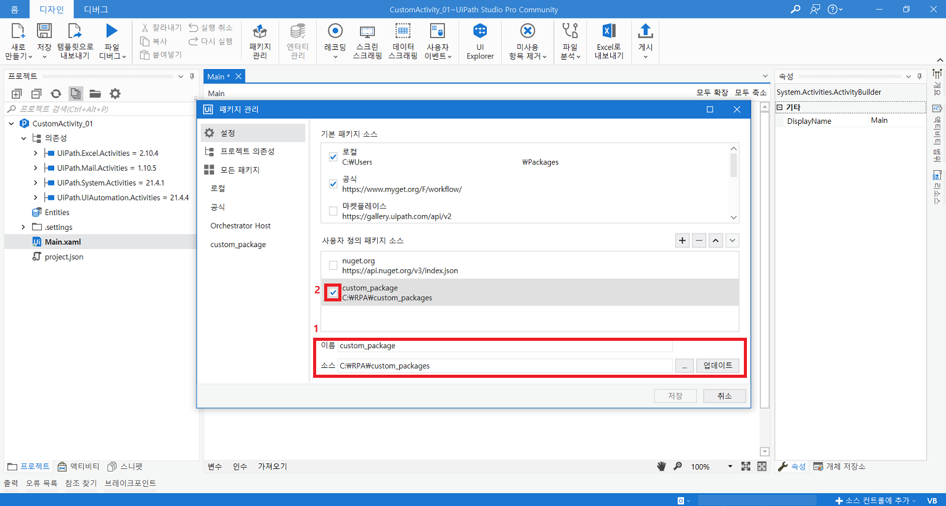Screen dimensions: 946x506
Task: Collapse the CustomActivity_01 project node
Action: pyautogui.click(x=12, y=123)
